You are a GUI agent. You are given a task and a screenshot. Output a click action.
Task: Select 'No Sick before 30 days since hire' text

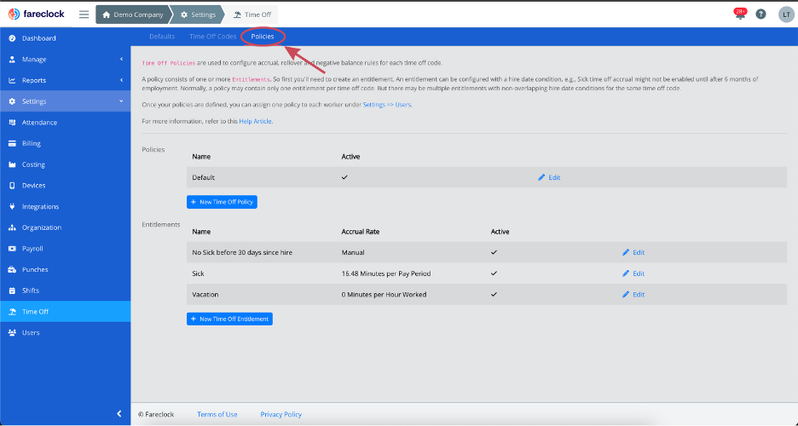[242, 252]
